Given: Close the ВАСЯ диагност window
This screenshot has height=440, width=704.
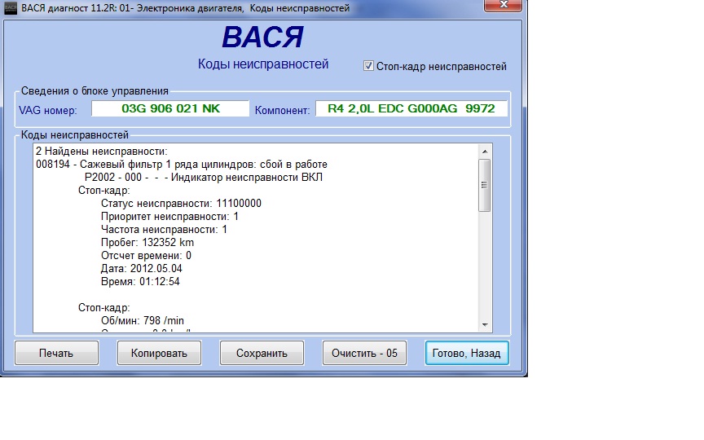Looking at the screenshot, I should coord(504,7).
